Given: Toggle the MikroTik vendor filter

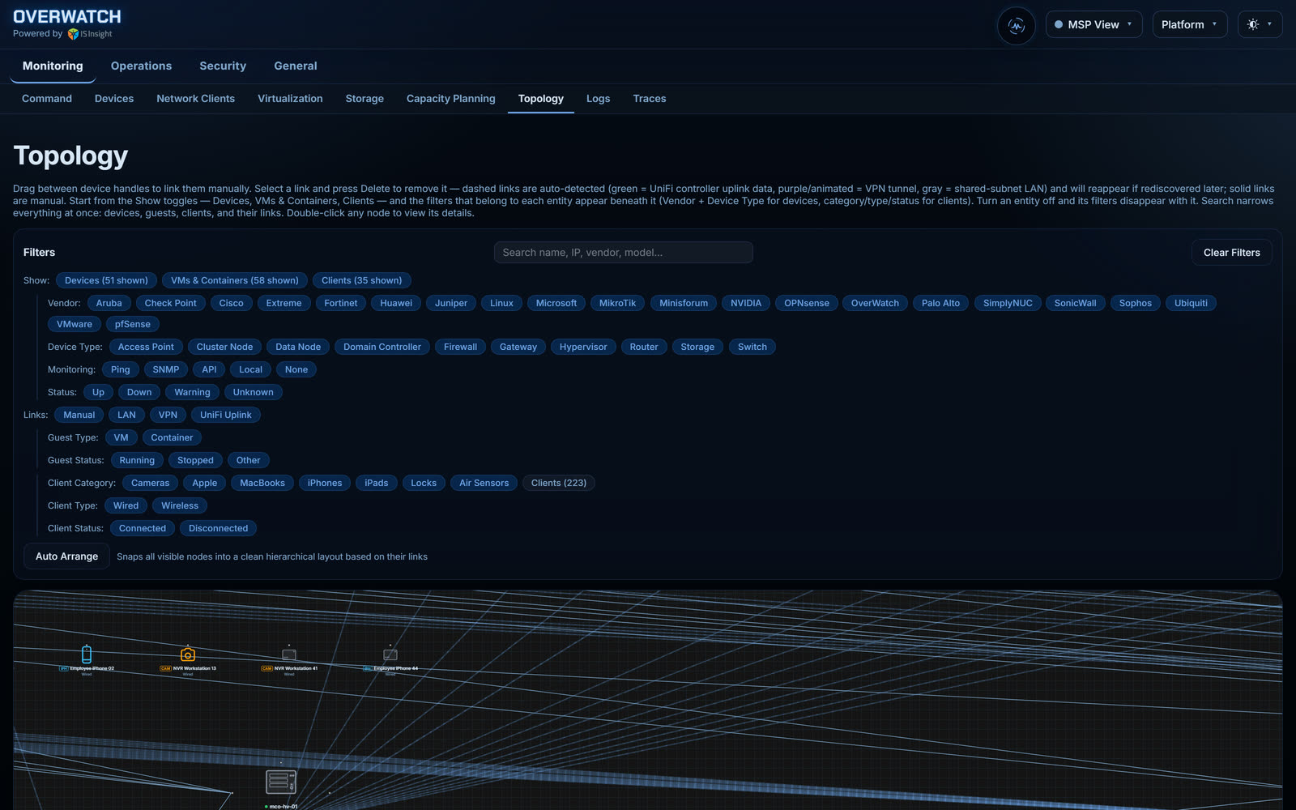Looking at the screenshot, I should (617, 303).
